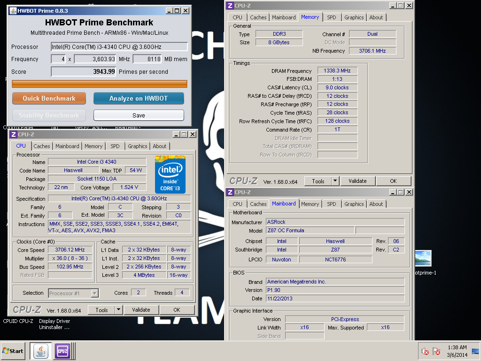Click the DRAM Frequency value 1338.3 MHz
This screenshot has height=361, width=481.
tap(337, 71)
